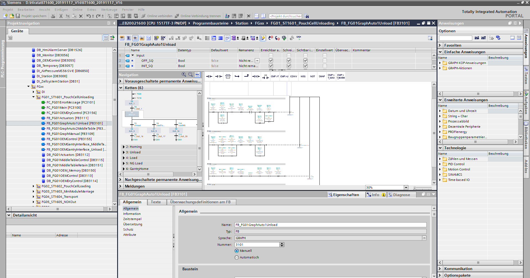Screen dimensions: 530x278
Task: Select the Automatisch radio button
Action: pos(237,258)
